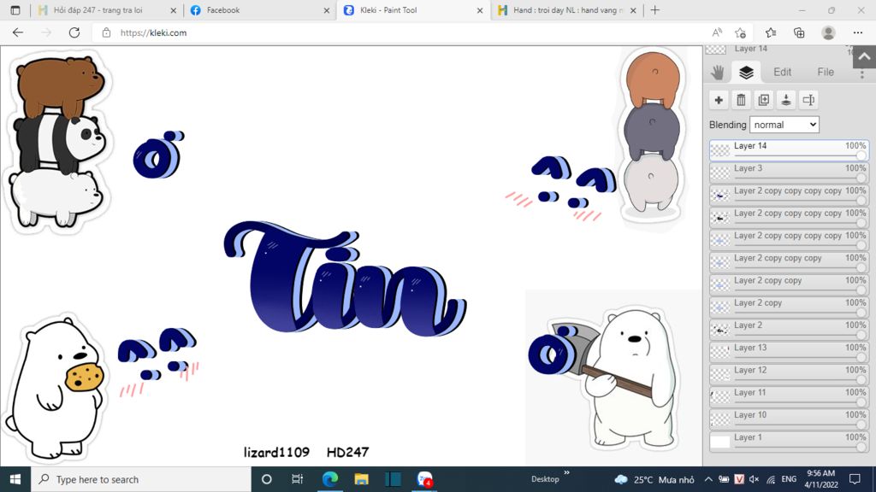Click the large 'Tin' lettering on canvas
The width and height of the screenshot is (876, 492).
(x=345, y=280)
